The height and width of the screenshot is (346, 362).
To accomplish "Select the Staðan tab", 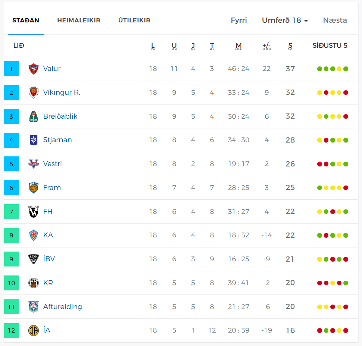I will pos(26,21).
